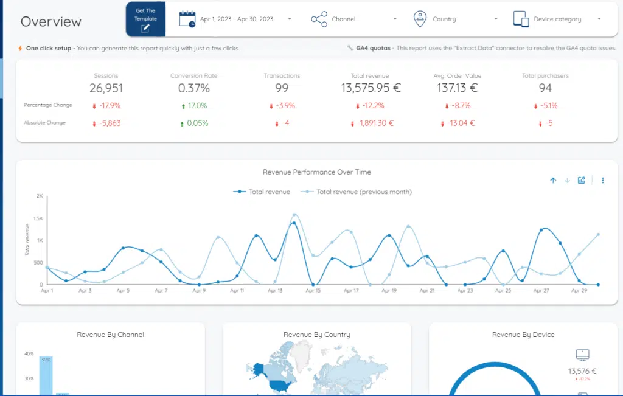Click the Total revenue value 13,575.95 €
This screenshot has width=623, height=396.
click(371, 88)
